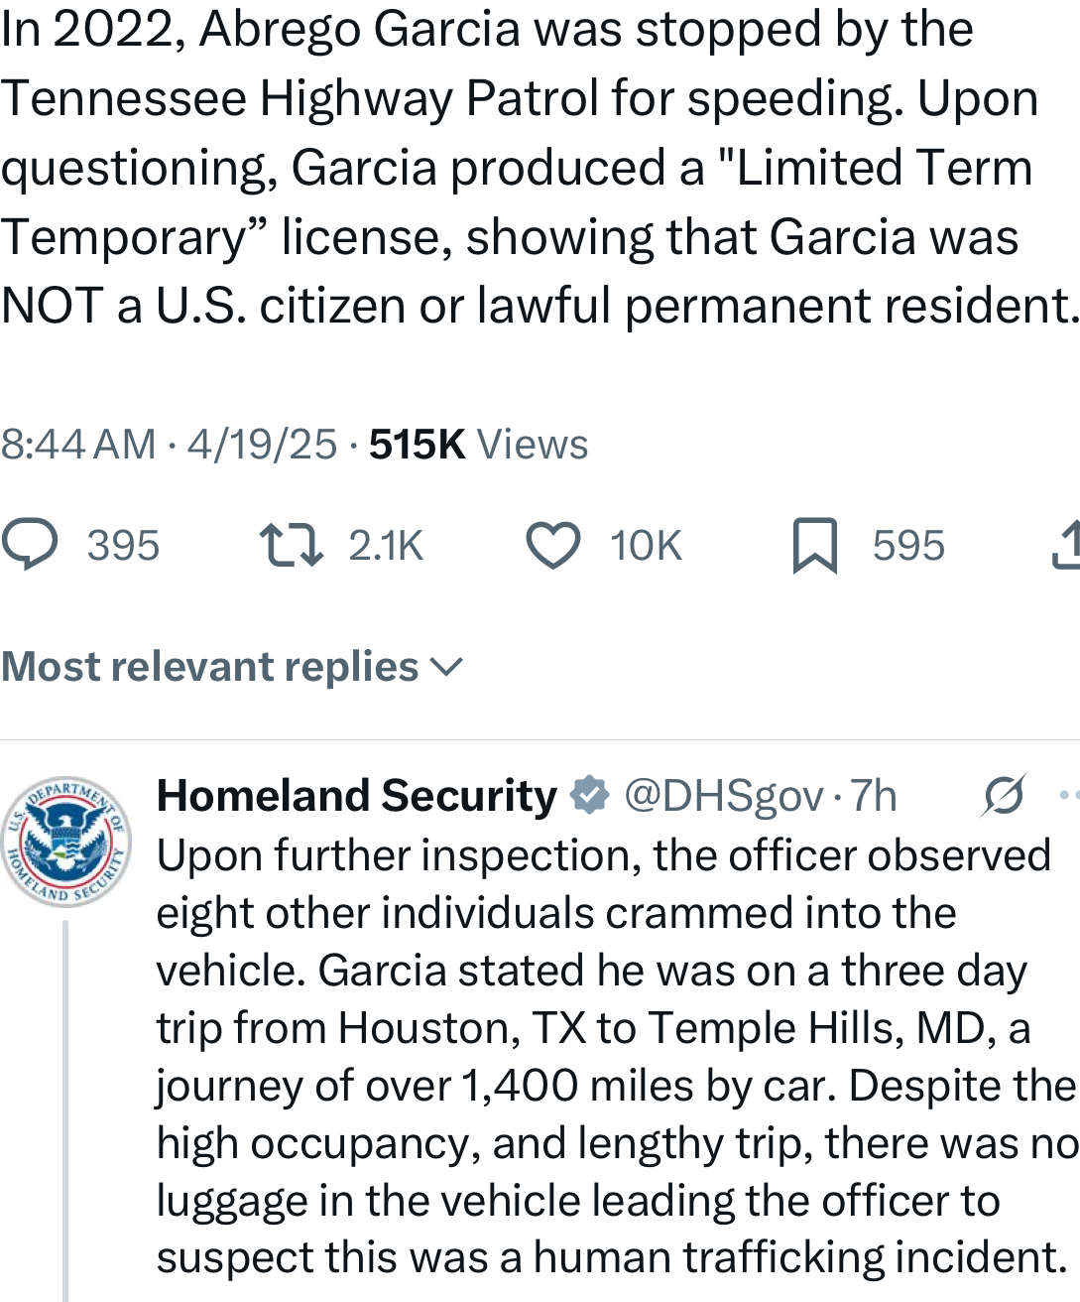The height and width of the screenshot is (1302, 1080).
Task: Open more options dots on the reply
Action: (x=1069, y=795)
